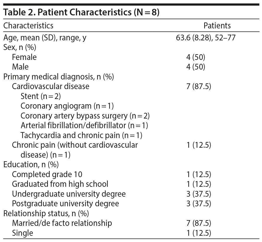Screen dimensions: 262x242
Task: Click the "Education, n (%)" heading
Action: tap(31, 164)
